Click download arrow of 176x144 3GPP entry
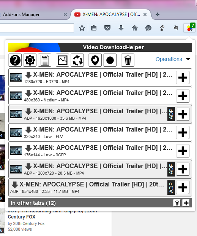Viewport: 197px width, 236px height. coord(28,148)
